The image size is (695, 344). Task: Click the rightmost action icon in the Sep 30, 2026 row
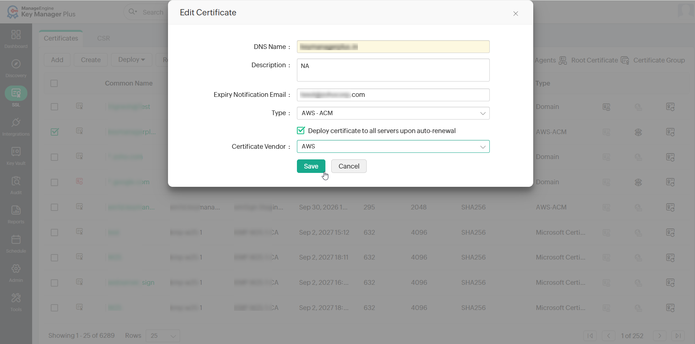[x=671, y=208]
